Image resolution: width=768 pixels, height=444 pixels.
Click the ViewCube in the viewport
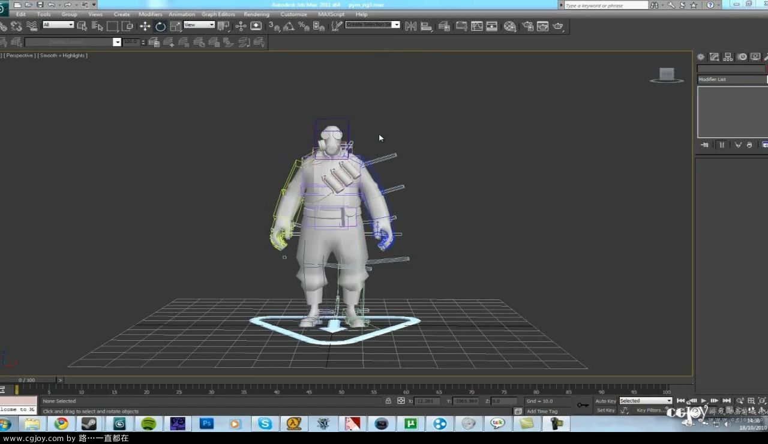667,75
